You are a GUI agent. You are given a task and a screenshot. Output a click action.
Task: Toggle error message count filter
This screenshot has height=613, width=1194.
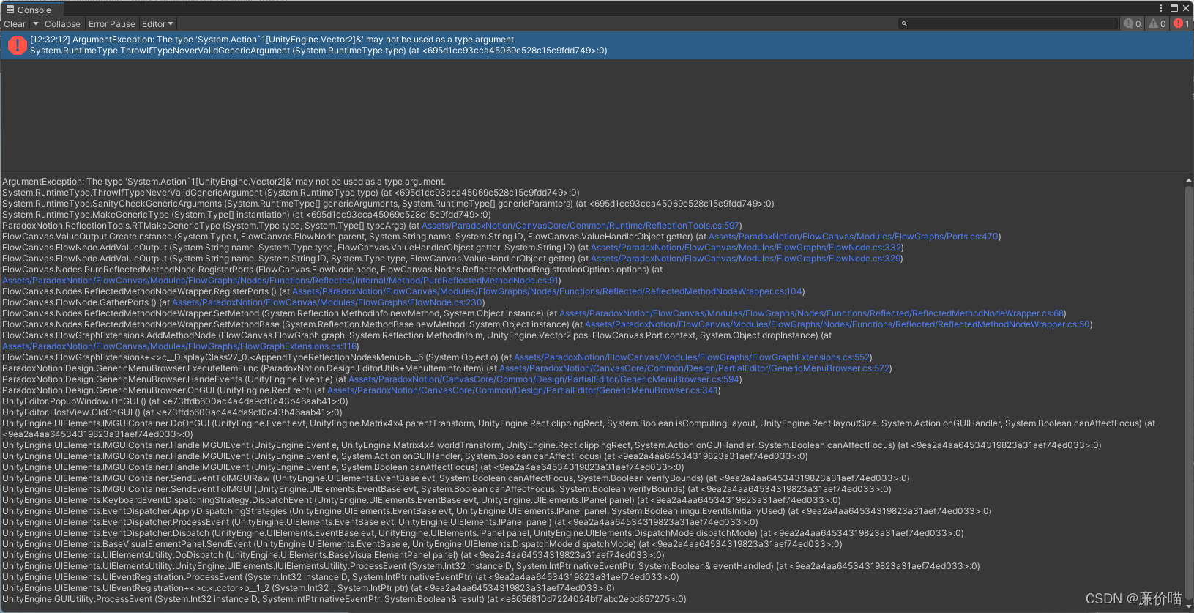point(1182,24)
